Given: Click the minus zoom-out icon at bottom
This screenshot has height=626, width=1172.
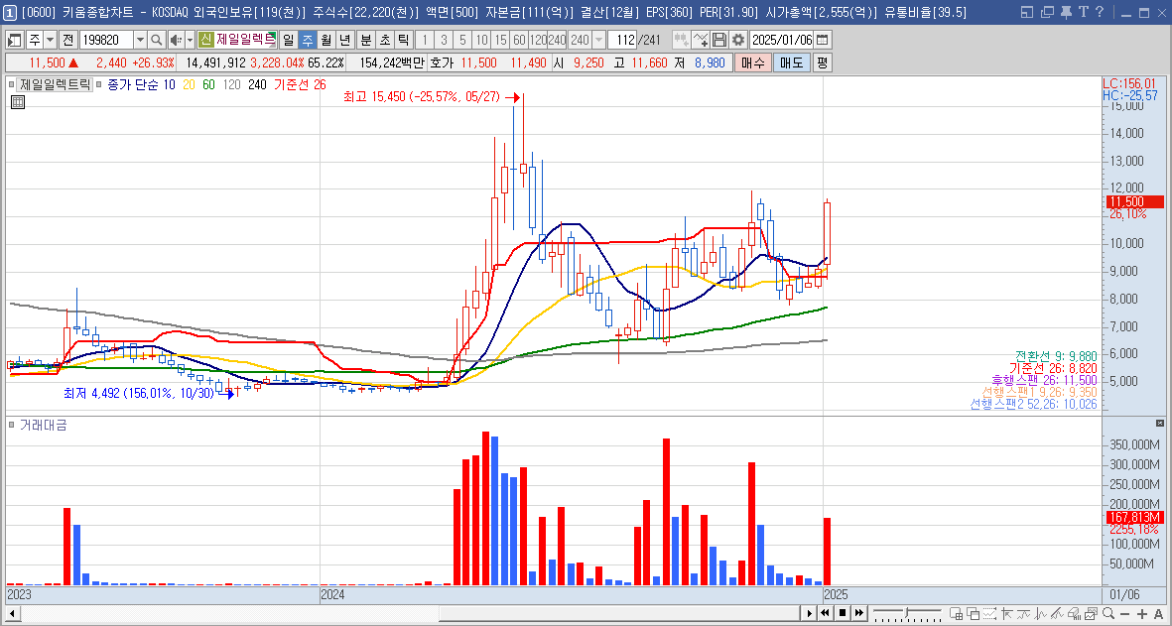Looking at the screenshot, I should 1125,614.
